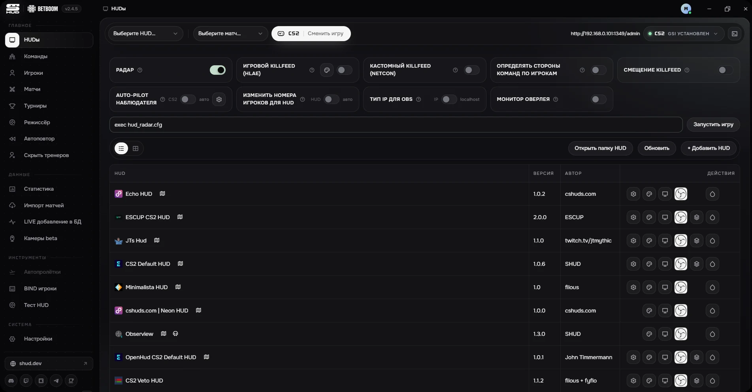Click palette icon next to HLAE killfeed toggle
This screenshot has width=752, height=392.
[327, 70]
